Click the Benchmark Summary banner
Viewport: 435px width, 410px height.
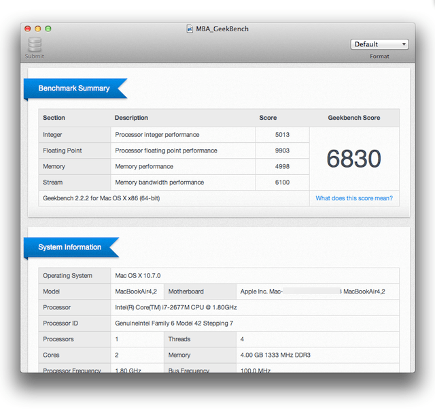point(74,89)
